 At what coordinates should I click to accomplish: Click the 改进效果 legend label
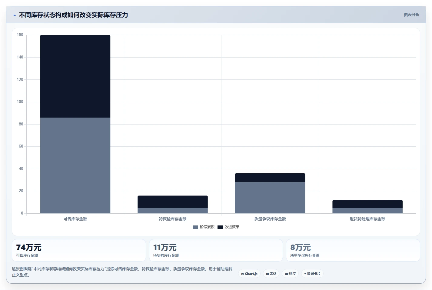coord(232,227)
